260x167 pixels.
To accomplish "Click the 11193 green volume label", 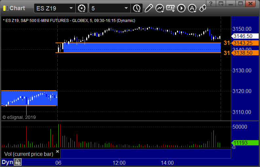I will coord(245,143).
